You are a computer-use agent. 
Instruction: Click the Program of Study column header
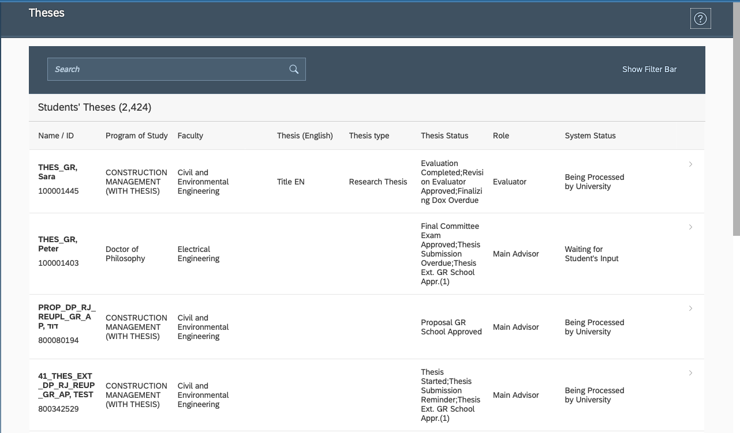(x=137, y=135)
